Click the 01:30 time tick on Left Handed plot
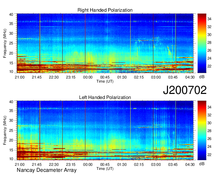 pos(122,165)
